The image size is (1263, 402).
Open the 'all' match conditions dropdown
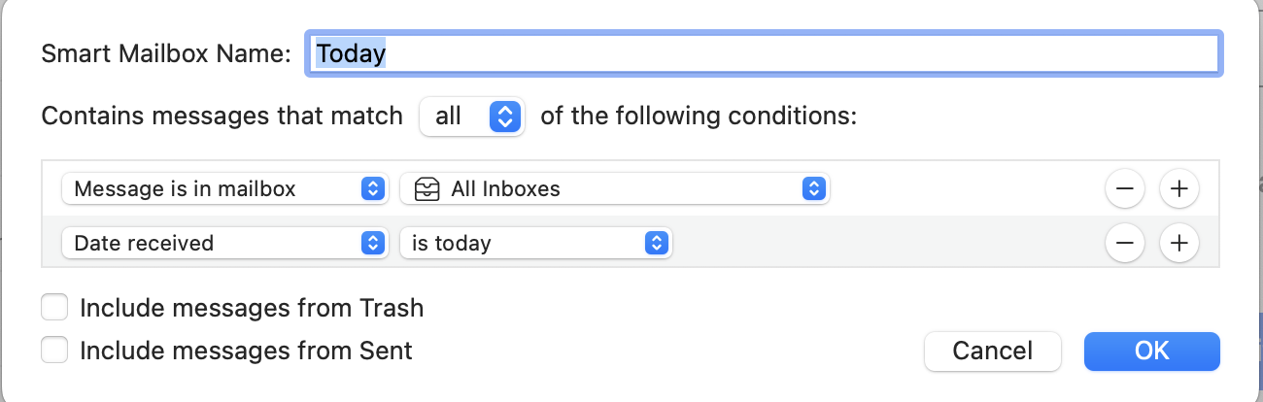472,117
